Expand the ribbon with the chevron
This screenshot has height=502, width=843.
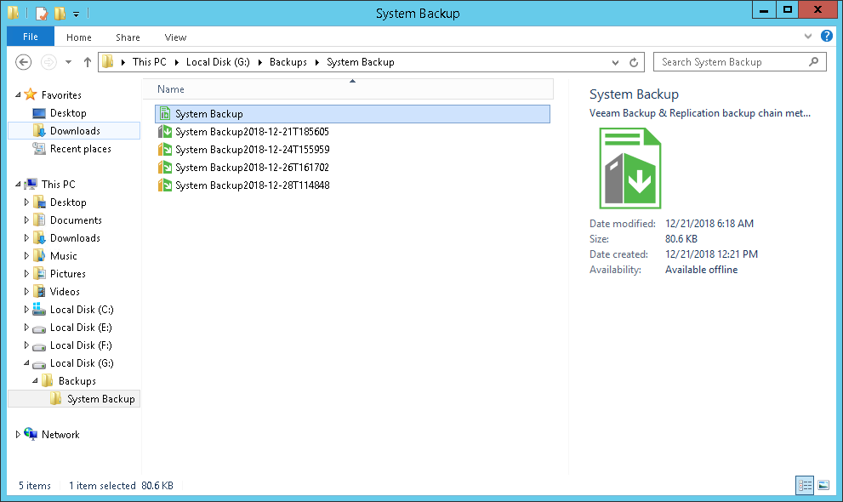(x=807, y=37)
